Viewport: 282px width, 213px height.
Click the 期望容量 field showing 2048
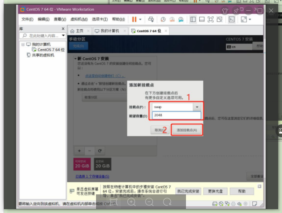[176, 115]
